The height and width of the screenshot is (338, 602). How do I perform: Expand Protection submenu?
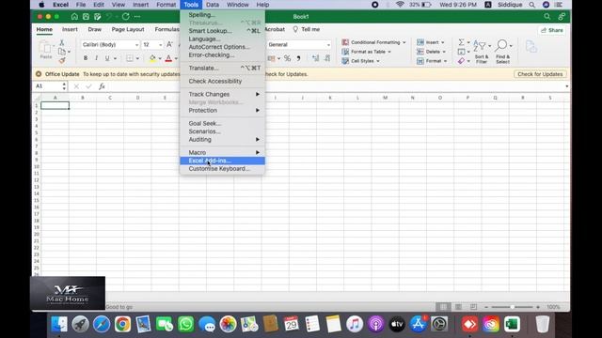coord(222,111)
